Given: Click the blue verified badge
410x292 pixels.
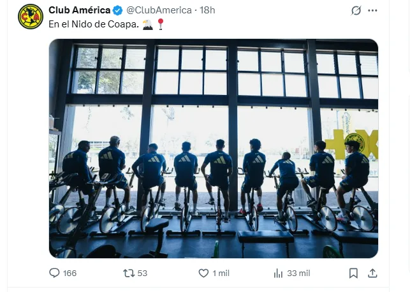Looking at the screenshot, I should pos(117,10).
